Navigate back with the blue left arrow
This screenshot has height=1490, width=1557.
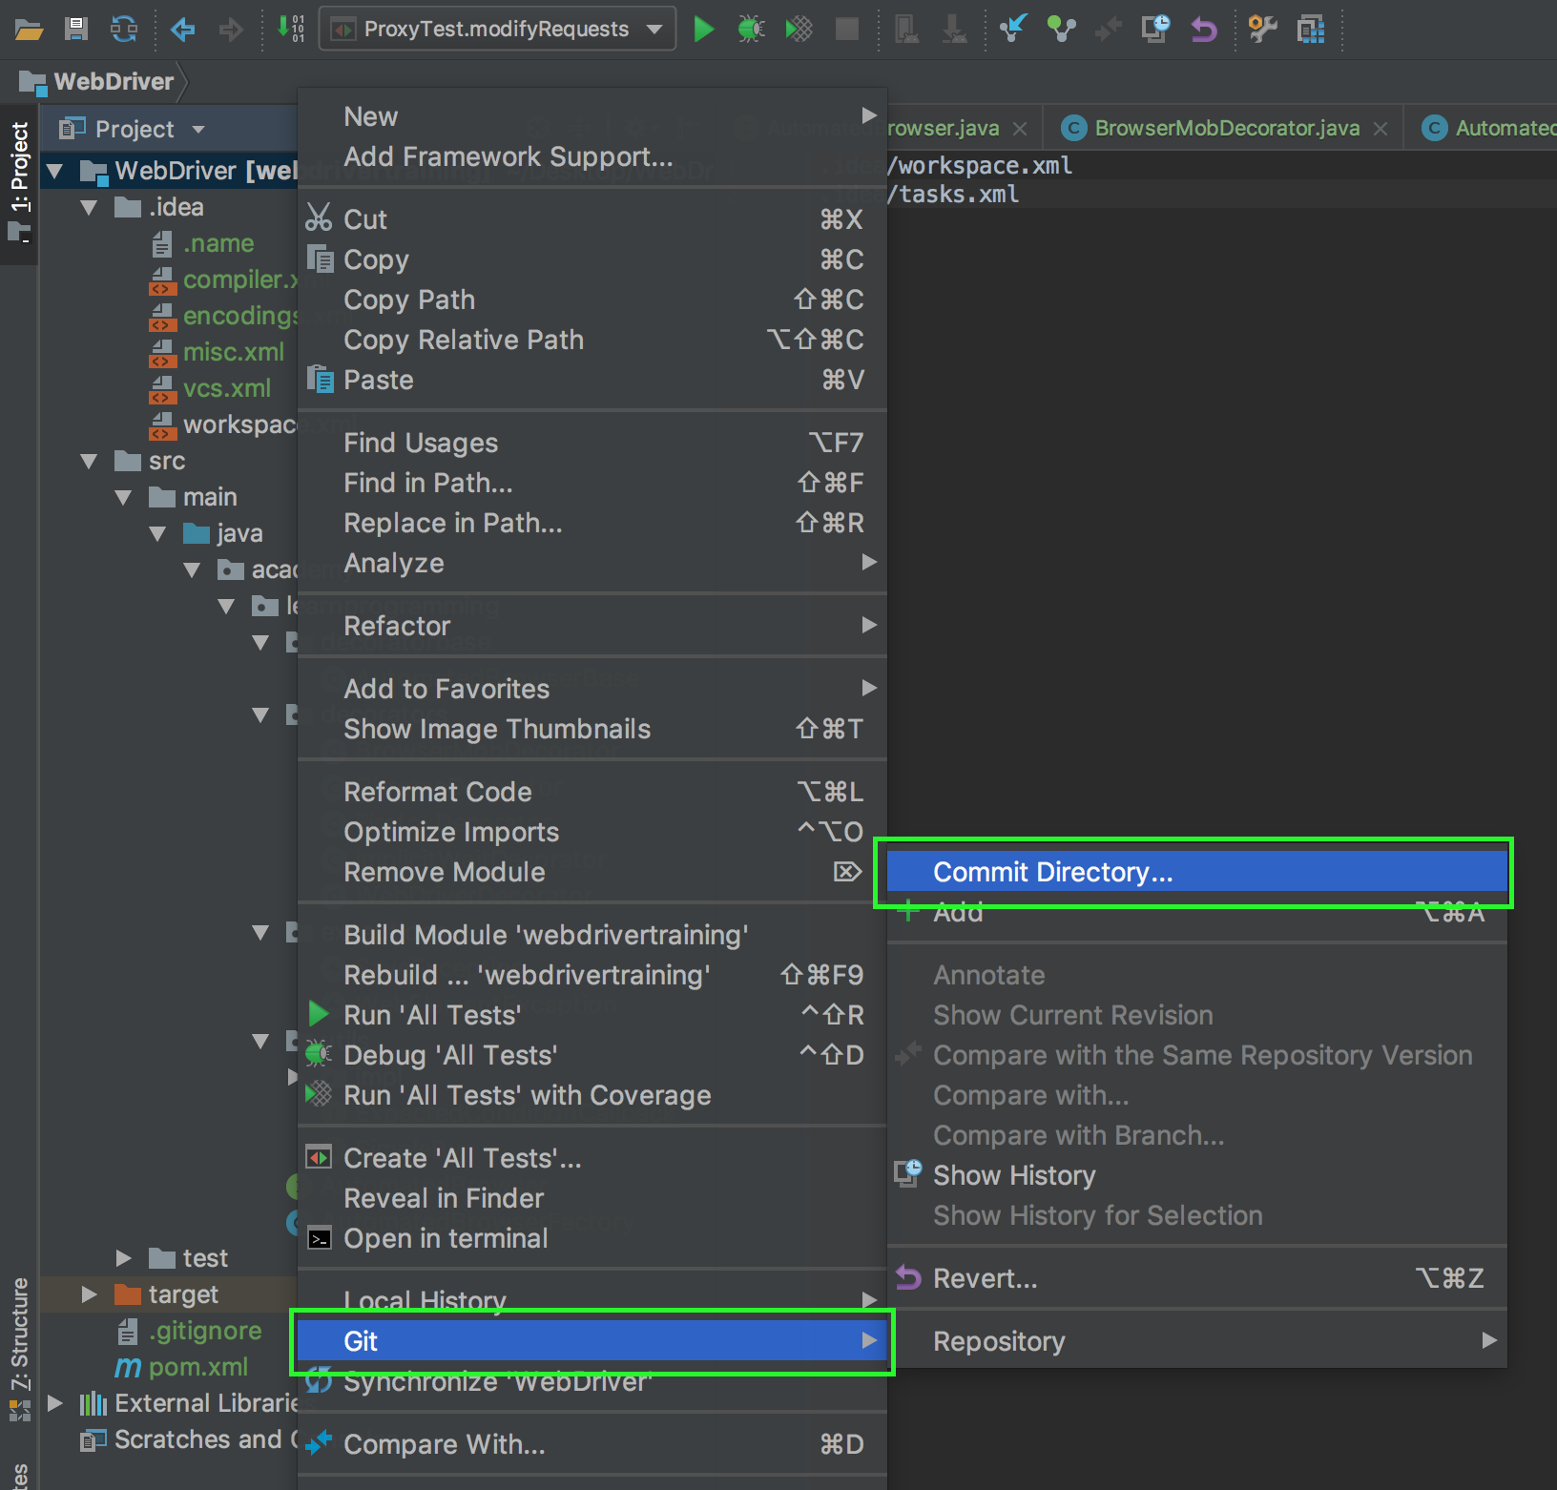click(x=182, y=30)
